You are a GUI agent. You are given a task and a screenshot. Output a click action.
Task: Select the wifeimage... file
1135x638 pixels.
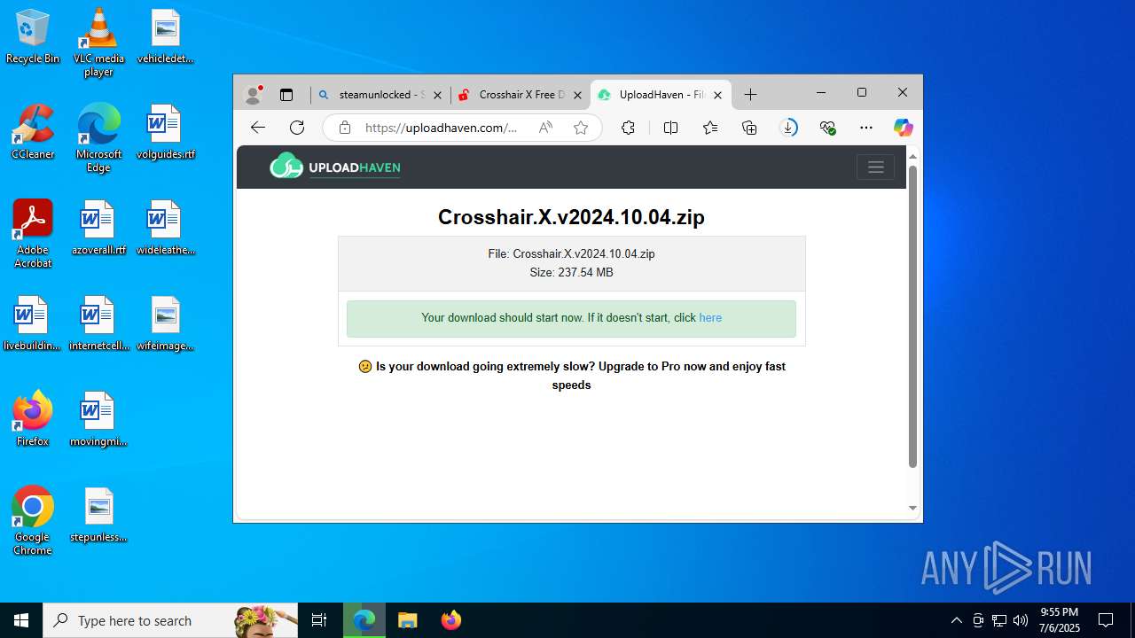tap(165, 323)
